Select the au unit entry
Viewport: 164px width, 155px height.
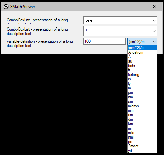coord(142,61)
